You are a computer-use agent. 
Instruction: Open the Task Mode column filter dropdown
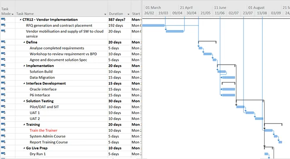pos(12,14)
